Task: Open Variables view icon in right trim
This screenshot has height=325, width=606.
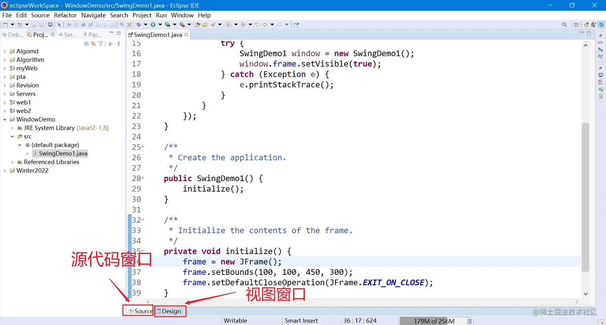Action: (600, 42)
